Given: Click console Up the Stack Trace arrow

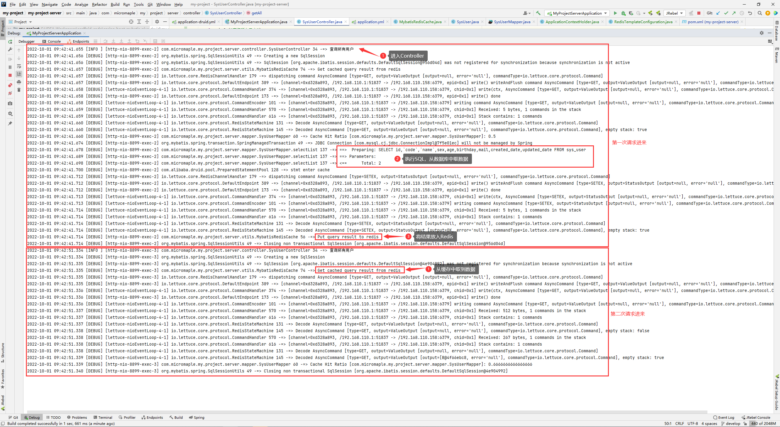Looking at the screenshot, I should [19, 50].
